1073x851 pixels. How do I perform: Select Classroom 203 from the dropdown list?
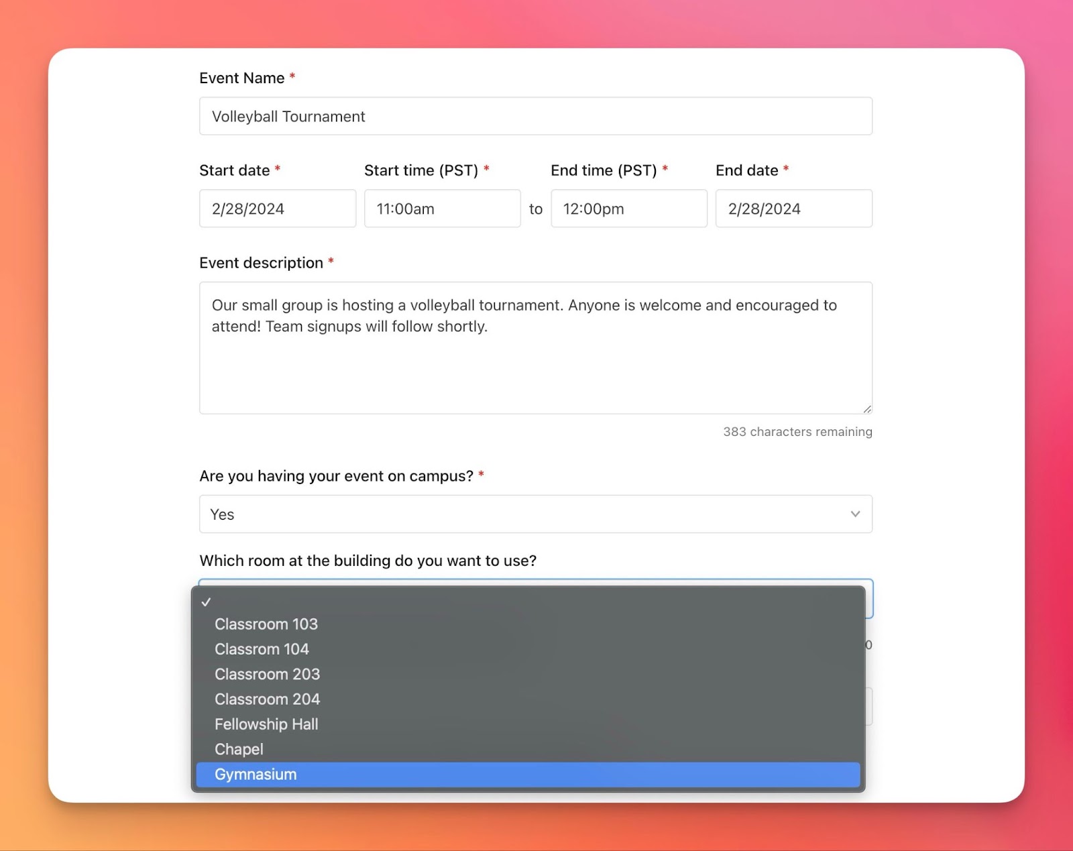(x=267, y=674)
